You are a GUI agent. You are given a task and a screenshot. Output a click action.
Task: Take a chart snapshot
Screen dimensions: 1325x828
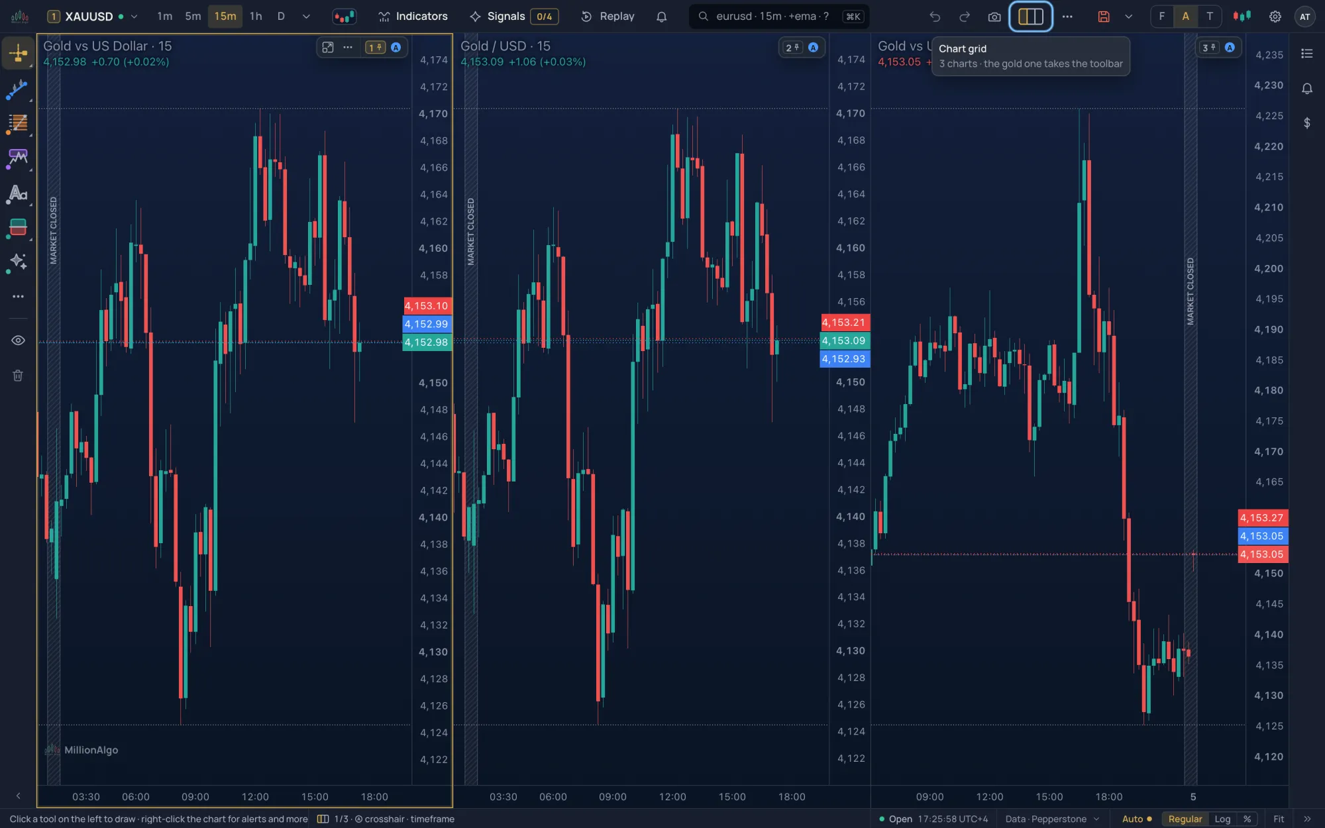pyautogui.click(x=994, y=17)
